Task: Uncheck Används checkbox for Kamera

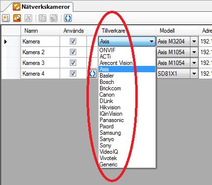Action: point(73,41)
